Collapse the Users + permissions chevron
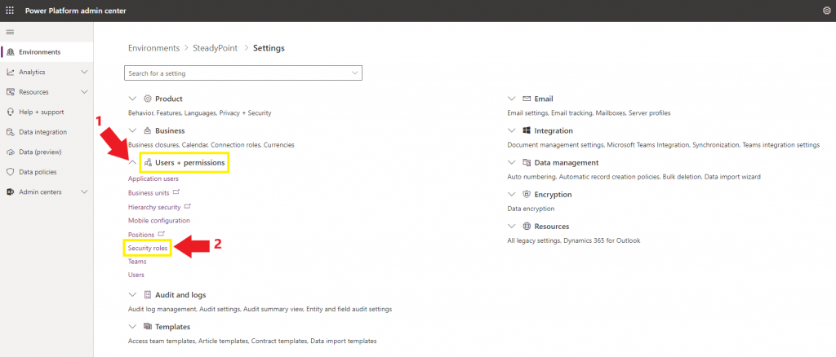This screenshot has height=357, width=836. [133, 163]
